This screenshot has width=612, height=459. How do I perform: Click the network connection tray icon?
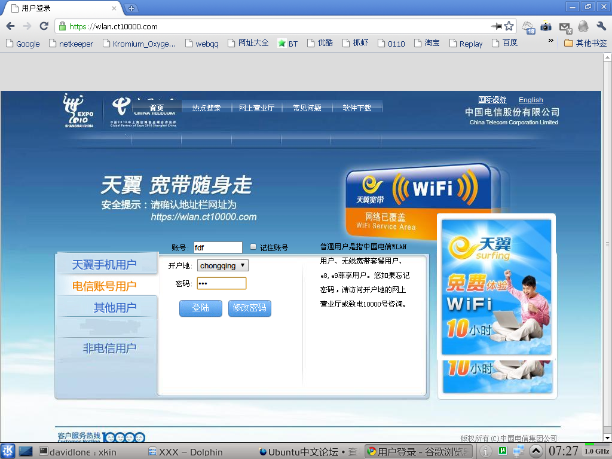[519, 451]
